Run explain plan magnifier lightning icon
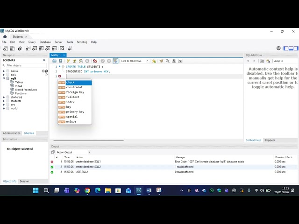Viewport: 299px width, 224px height. click(81, 61)
